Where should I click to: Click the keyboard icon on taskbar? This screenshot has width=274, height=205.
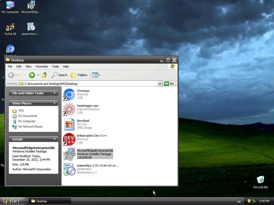(x=239, y=201)
